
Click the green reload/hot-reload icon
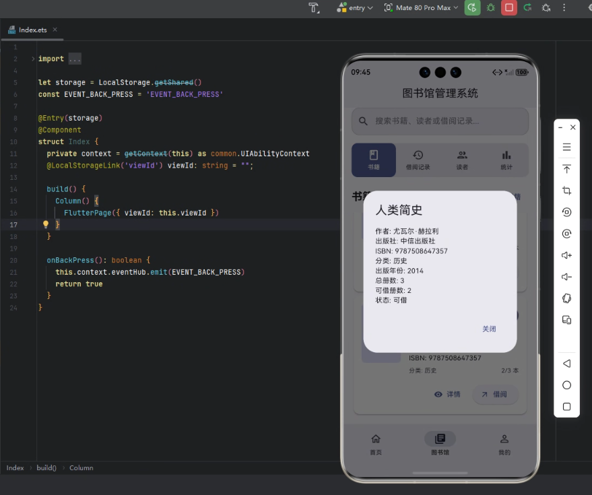click(x=527, y=7)
